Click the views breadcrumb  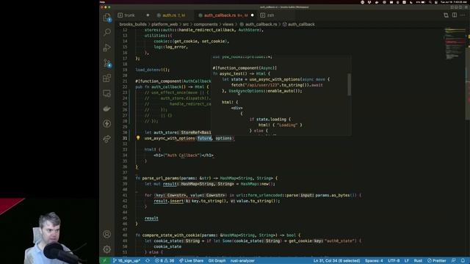click(228, 24)
